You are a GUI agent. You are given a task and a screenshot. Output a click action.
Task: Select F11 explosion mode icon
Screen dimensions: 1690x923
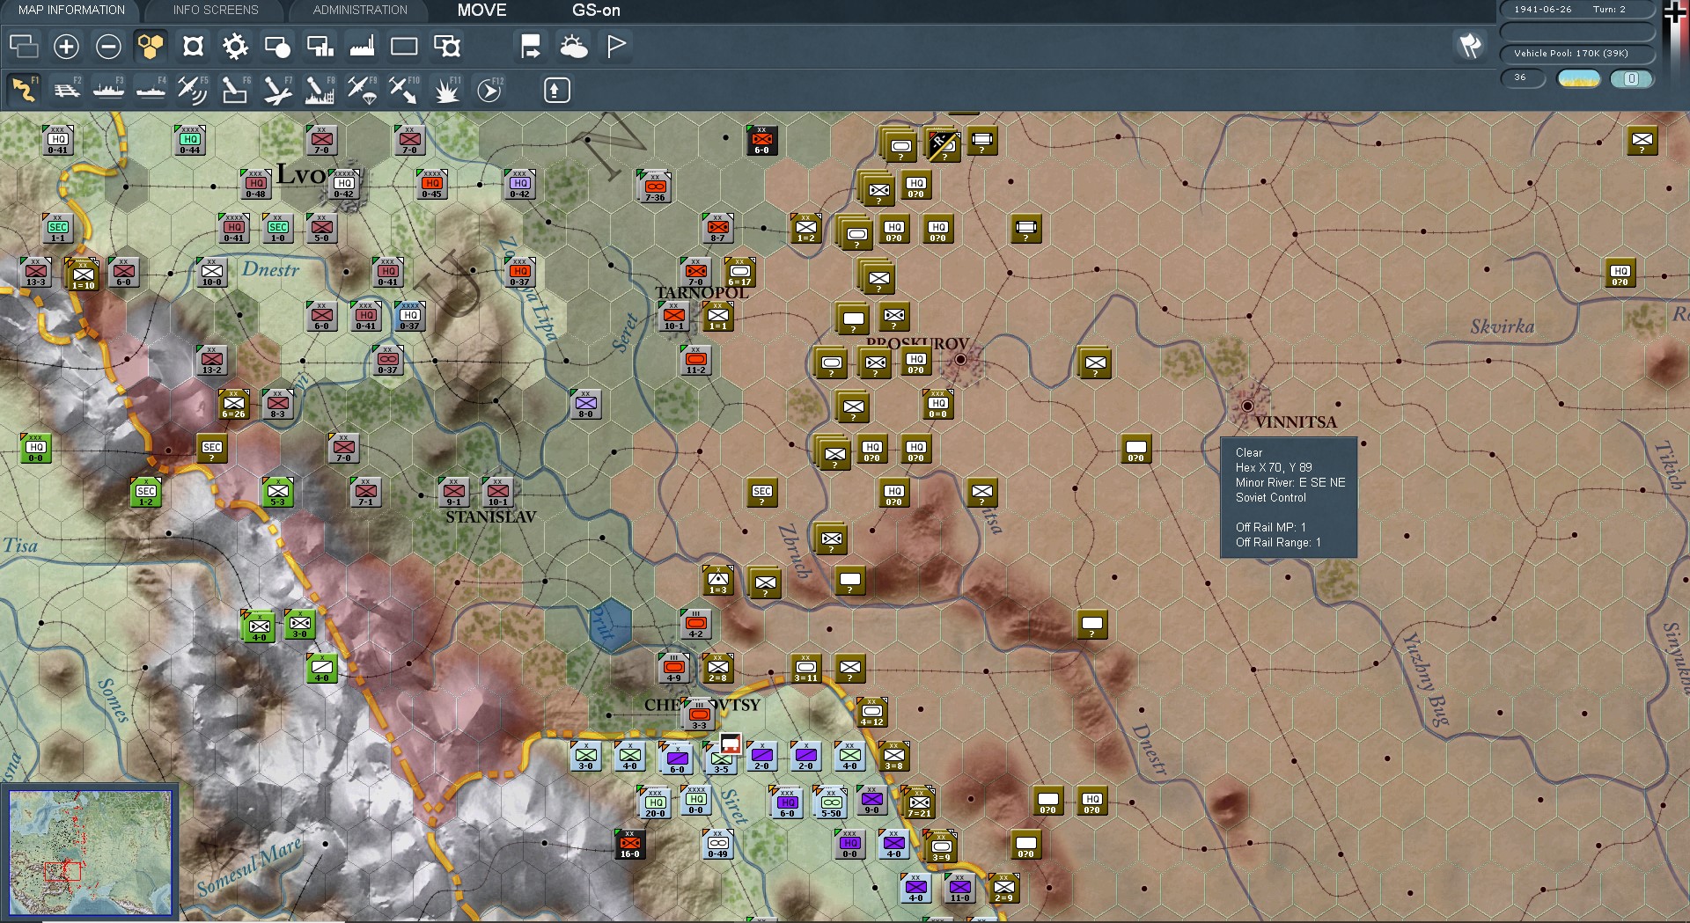click(446, 90)
